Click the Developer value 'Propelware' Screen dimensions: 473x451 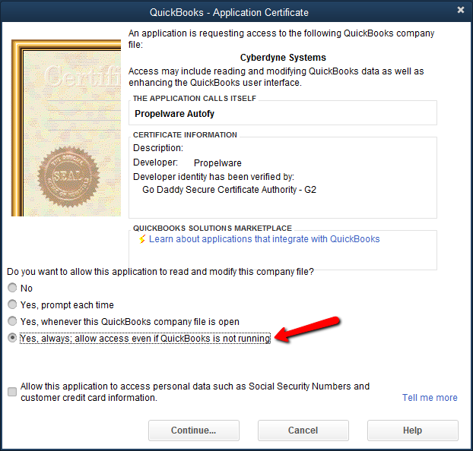point(217,162)
